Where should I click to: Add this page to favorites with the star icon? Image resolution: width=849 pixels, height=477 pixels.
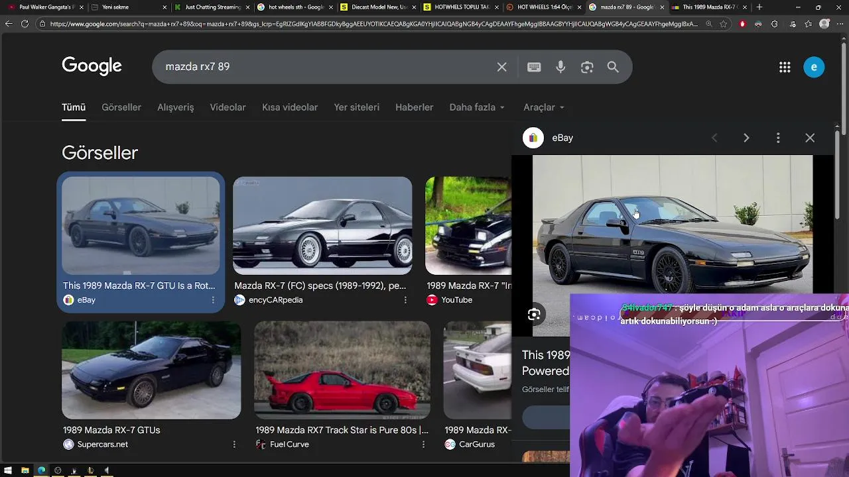[724, 24]
